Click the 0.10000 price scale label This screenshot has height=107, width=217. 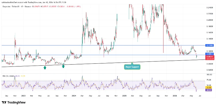(x=210, y=51)
